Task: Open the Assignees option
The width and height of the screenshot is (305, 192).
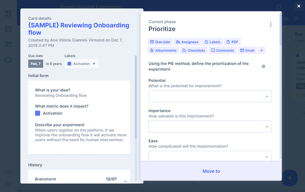Action: click(x=187, y=42)
